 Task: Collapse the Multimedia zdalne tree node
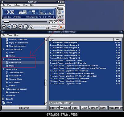click(3, 49)
